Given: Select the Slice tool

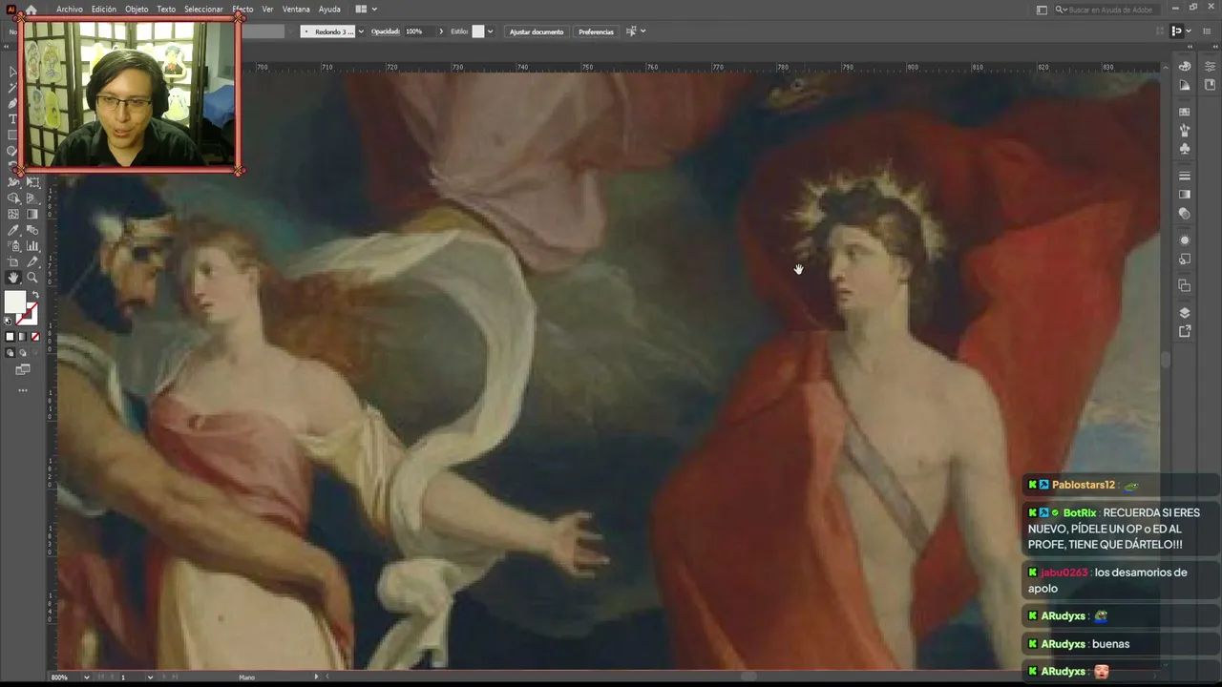Looking at the screenshot, I should point(32,261).
